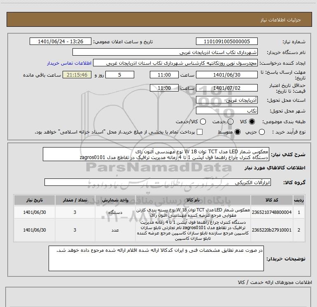Select the کالا/خدمت radio button

pyautogui.click(x=203, y=122)
